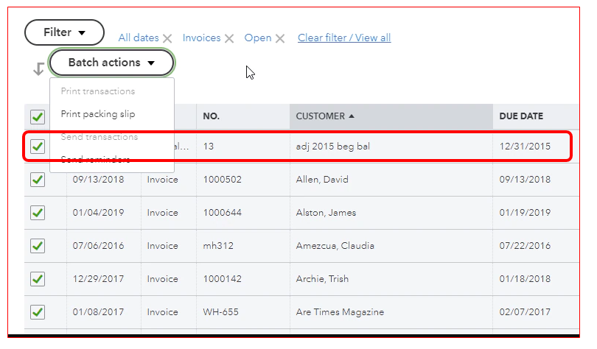Click invoice number 1000644
This screenshot has width=597, height=349.
[x=223, y=213]
